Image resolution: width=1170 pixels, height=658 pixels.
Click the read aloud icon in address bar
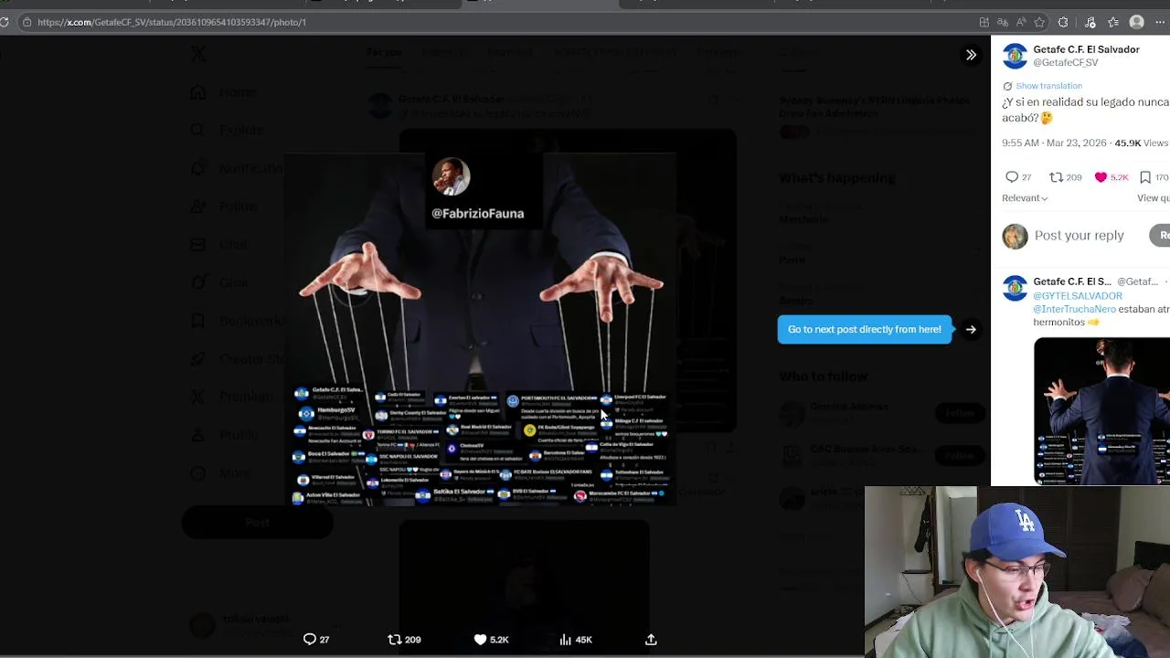click(x=1021, y=22)
